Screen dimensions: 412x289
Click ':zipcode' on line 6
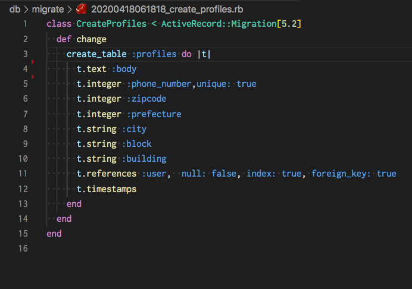pos(146,99)
